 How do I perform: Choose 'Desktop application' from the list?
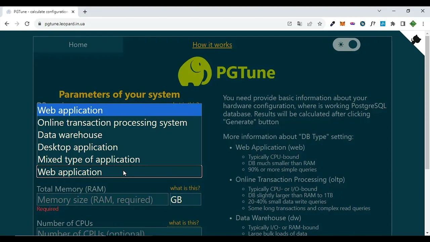point(119,147)
